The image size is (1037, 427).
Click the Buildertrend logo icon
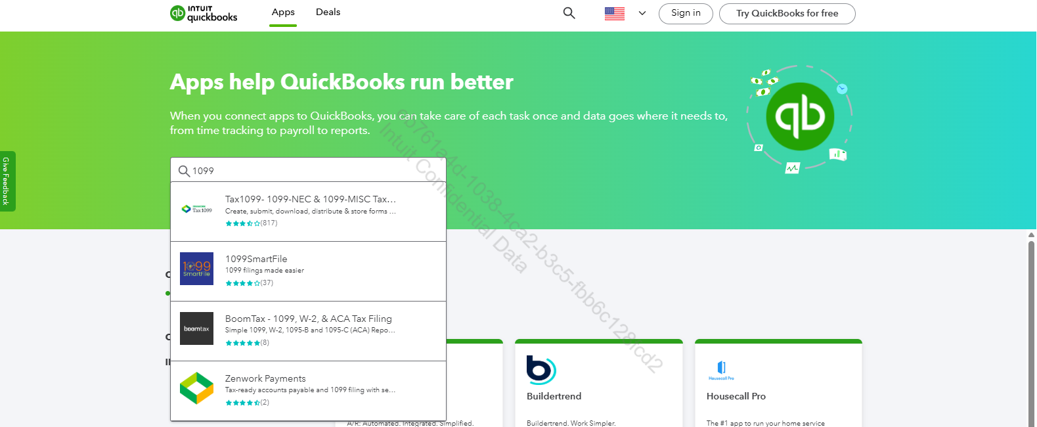click(541, 369)
